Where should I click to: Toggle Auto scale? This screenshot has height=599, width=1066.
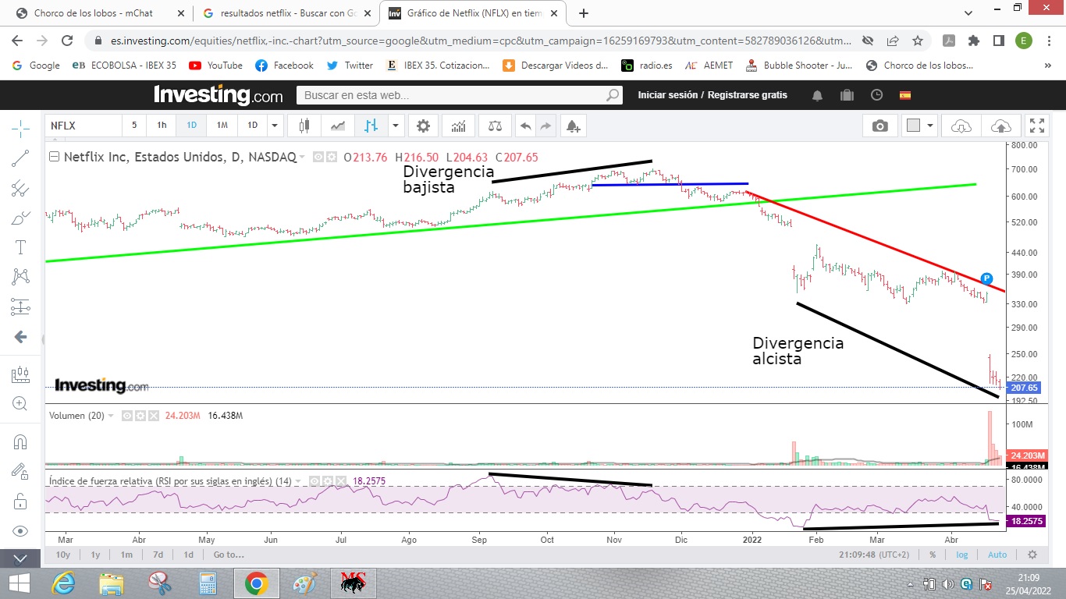pos(997,555)
